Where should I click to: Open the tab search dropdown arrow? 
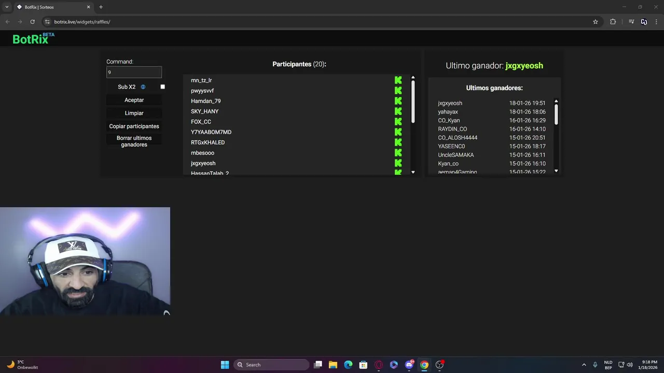tap(7, 7)
